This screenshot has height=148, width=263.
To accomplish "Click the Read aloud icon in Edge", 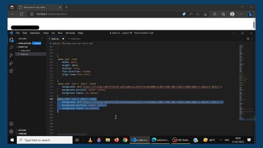I will tap(191, 14).
